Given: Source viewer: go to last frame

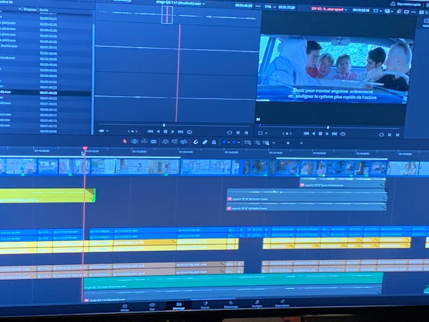Looking at the screenshot, I should point(180,132).
